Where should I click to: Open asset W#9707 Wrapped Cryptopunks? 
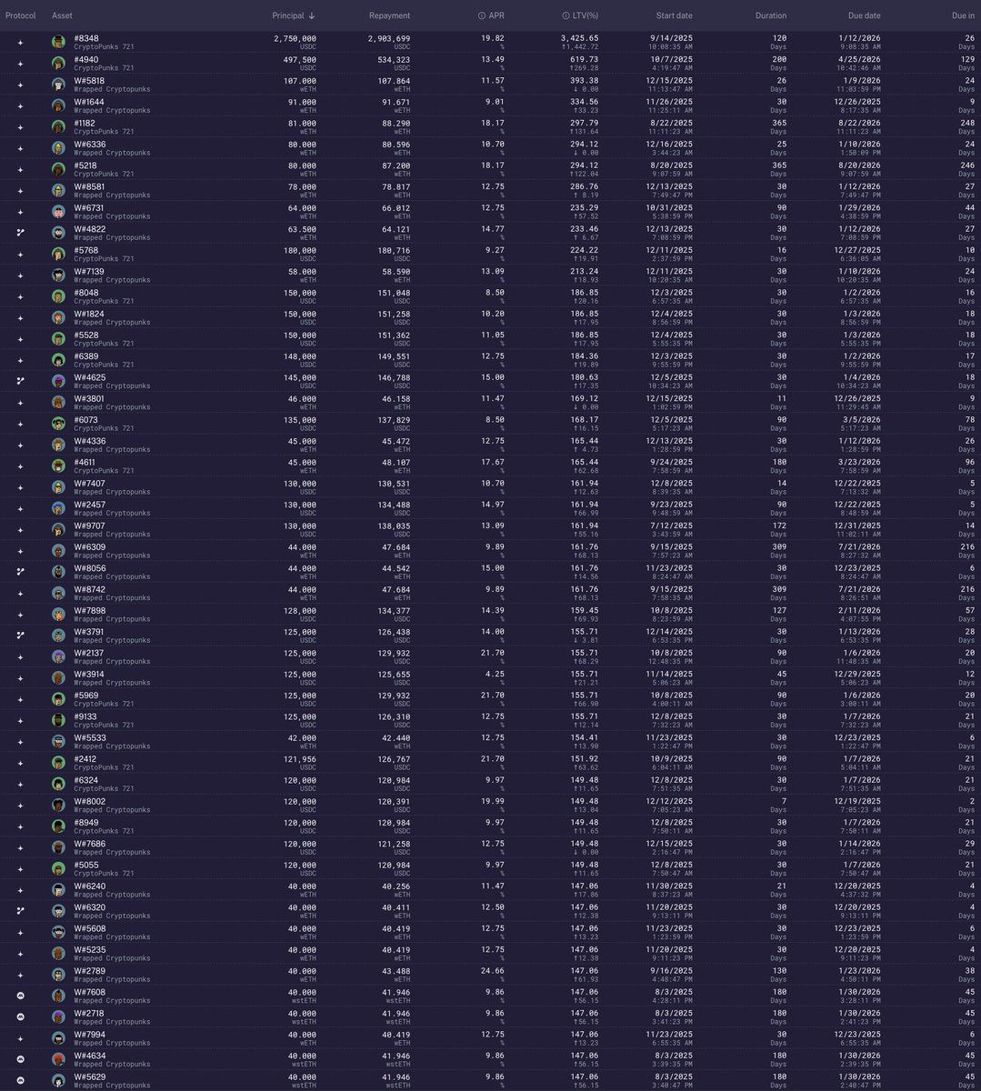click(112, 529)
